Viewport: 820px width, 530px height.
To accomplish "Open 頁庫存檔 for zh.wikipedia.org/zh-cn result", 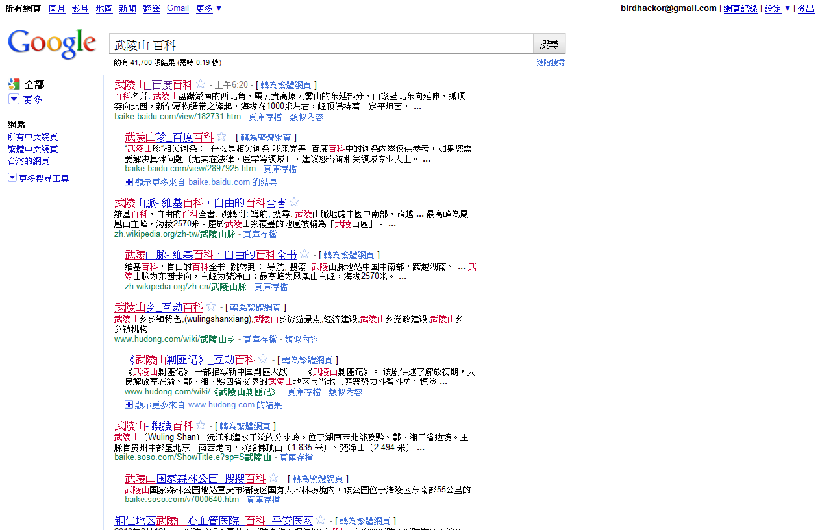I will (271, 287).
